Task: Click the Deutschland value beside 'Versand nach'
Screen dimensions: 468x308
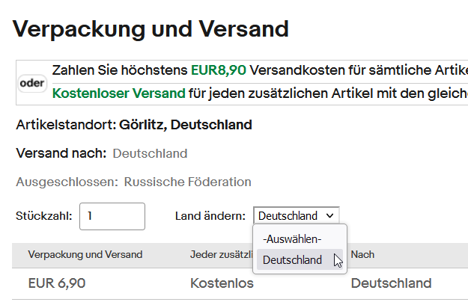Action: point(150,153)
